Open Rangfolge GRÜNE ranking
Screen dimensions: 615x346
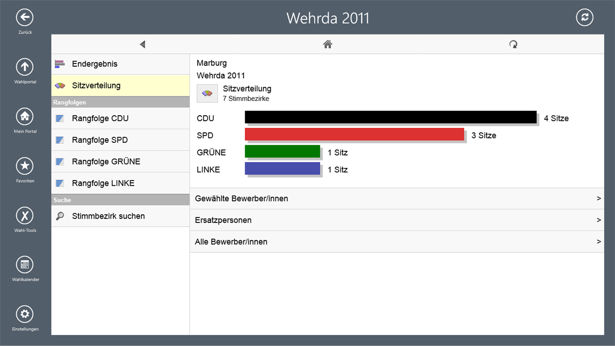[120, 161]
